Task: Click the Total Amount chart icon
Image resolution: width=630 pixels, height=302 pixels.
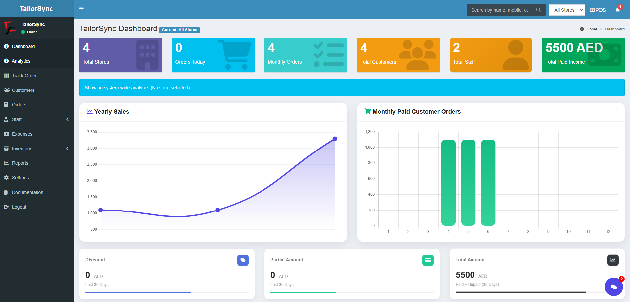Action: 613,260
